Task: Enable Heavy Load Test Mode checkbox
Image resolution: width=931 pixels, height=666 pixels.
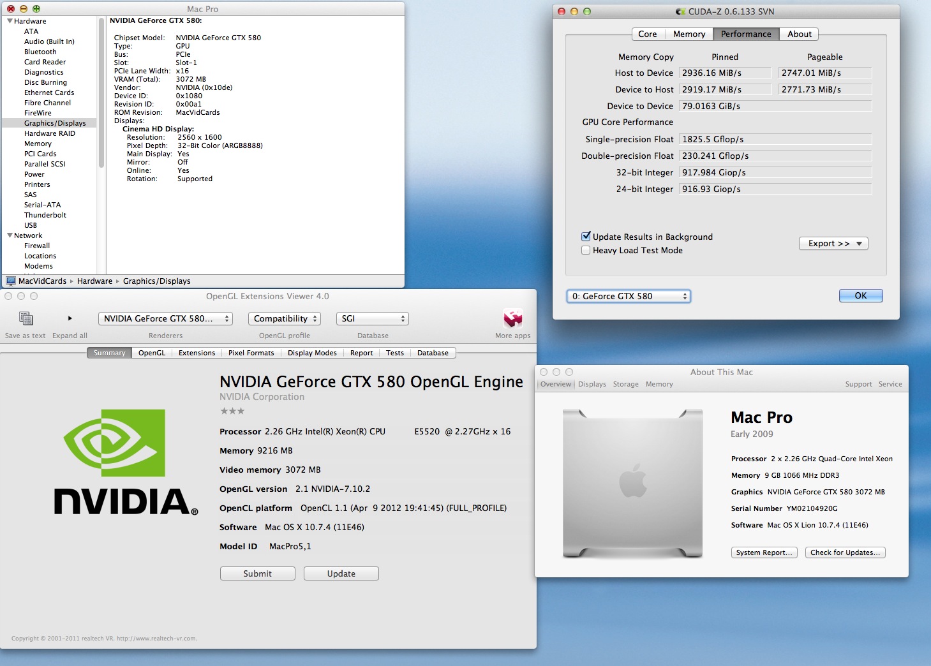Action: (x=586, y=250)
